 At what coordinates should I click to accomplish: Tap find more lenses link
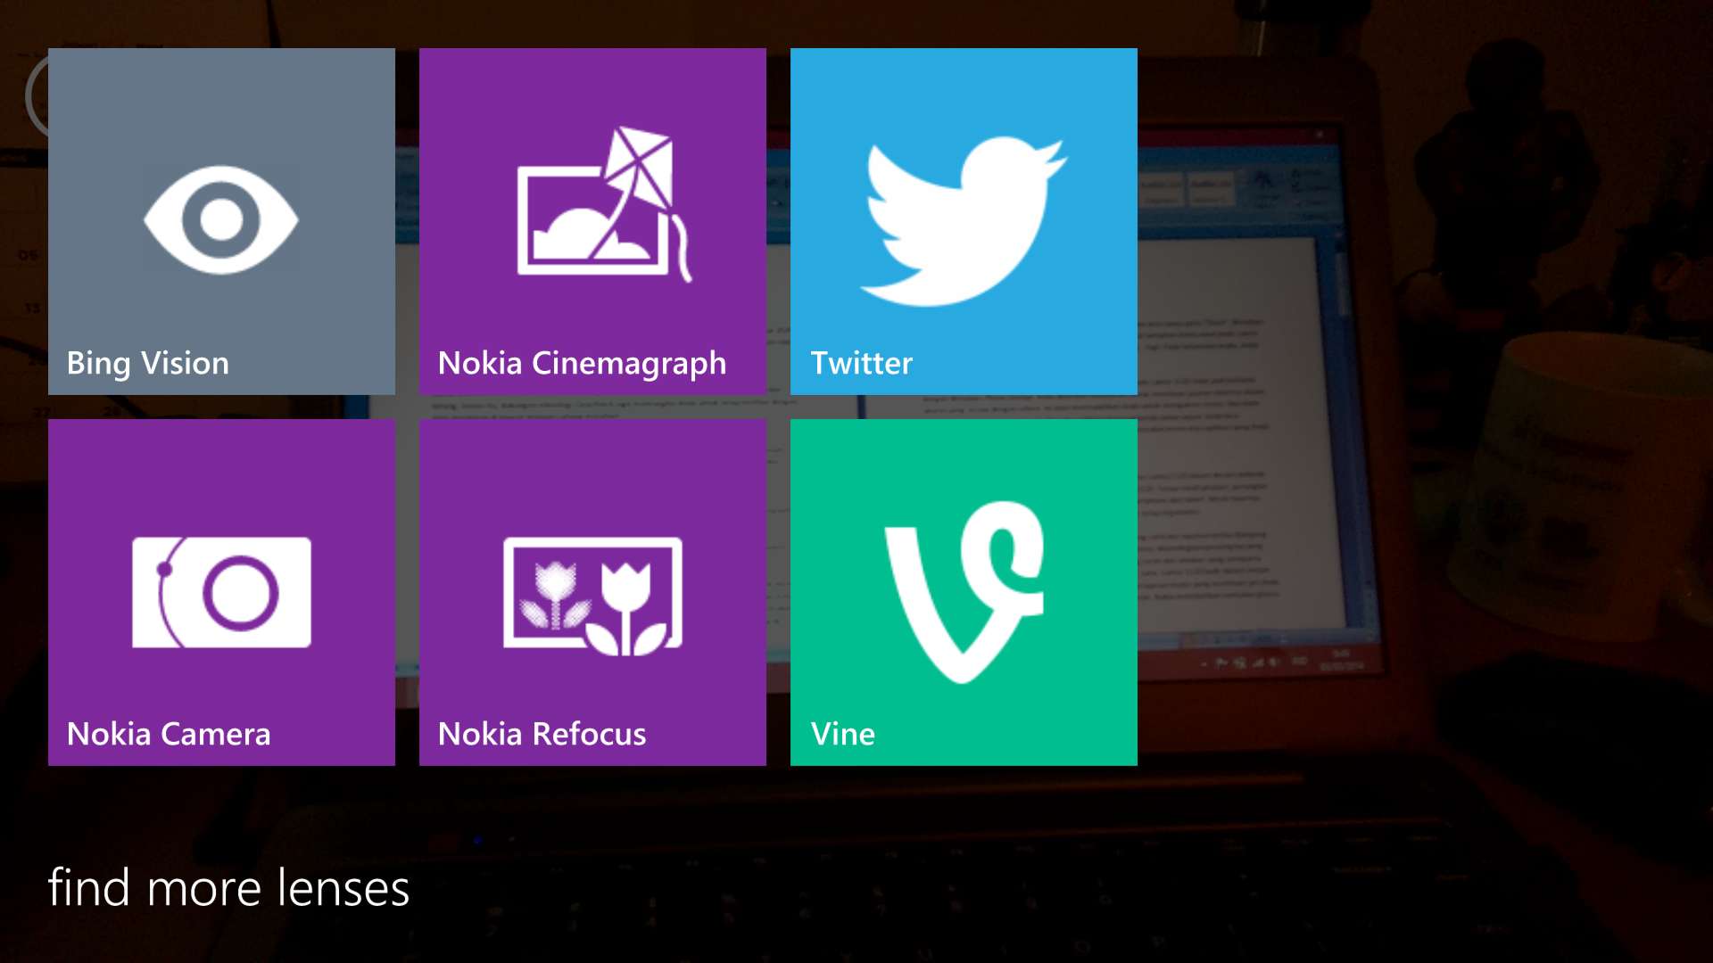point(228,887)
